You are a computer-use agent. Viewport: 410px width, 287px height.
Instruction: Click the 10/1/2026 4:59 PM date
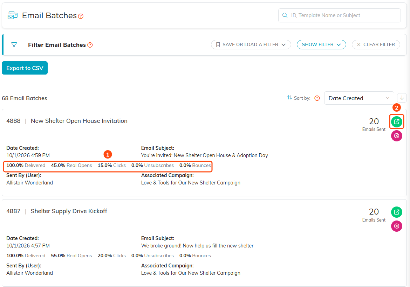[28, 155]
